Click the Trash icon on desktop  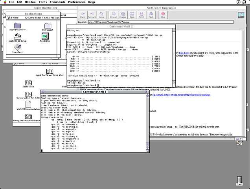click(x=239, y=180)
